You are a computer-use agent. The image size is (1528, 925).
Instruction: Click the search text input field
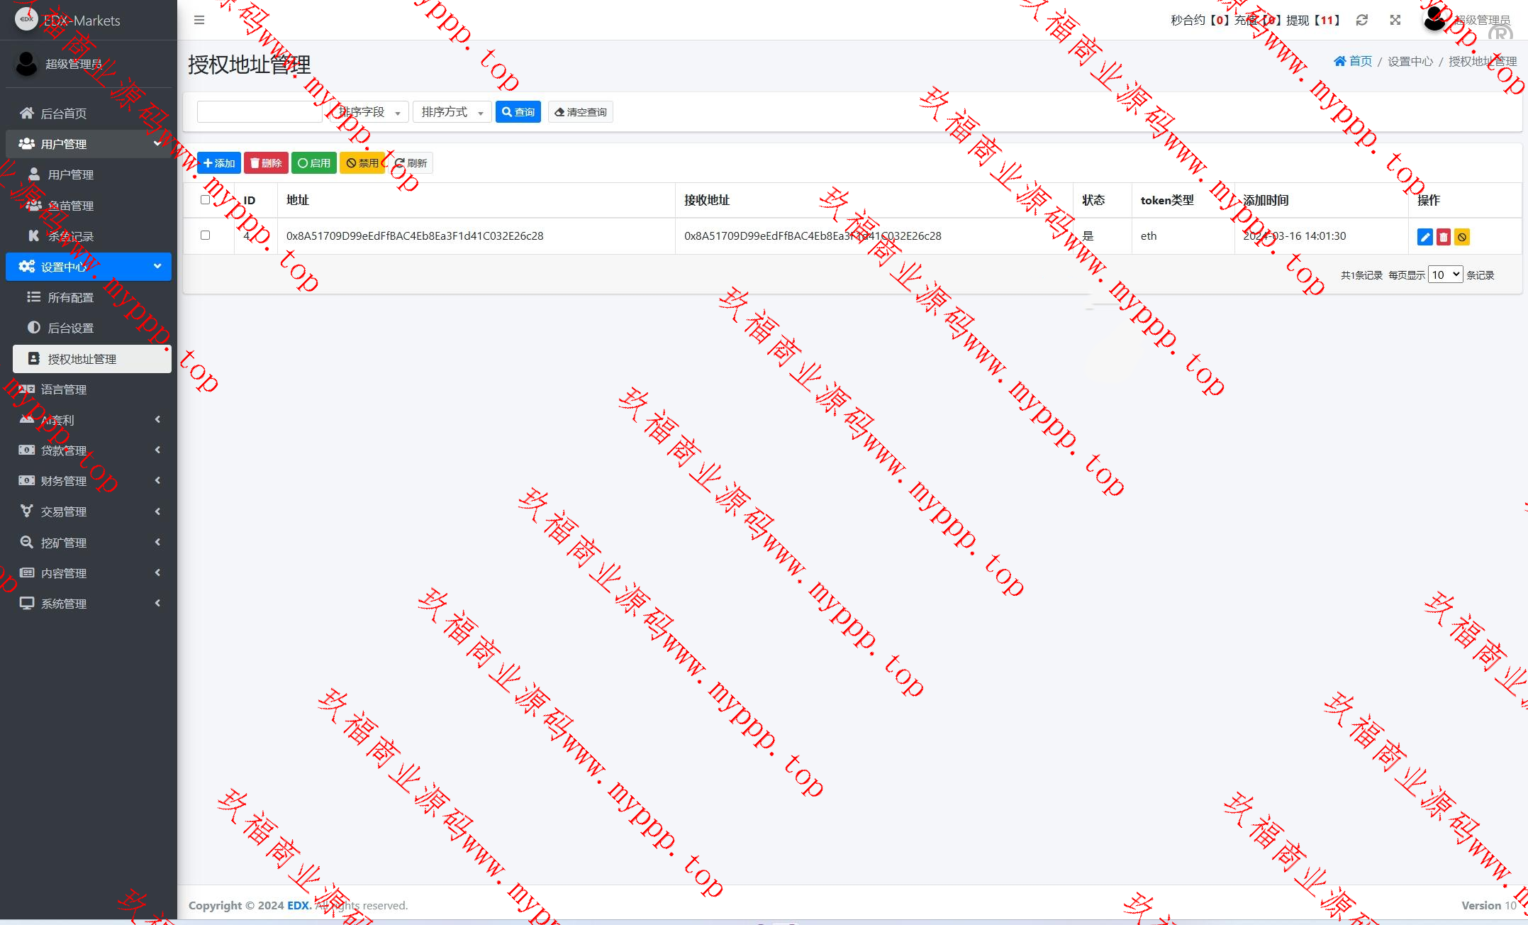[x=260, y=112]
